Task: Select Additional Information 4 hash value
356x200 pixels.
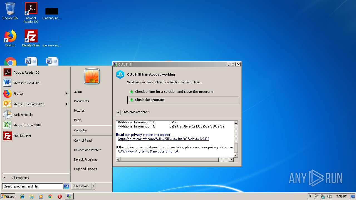Action: (197, 126)
